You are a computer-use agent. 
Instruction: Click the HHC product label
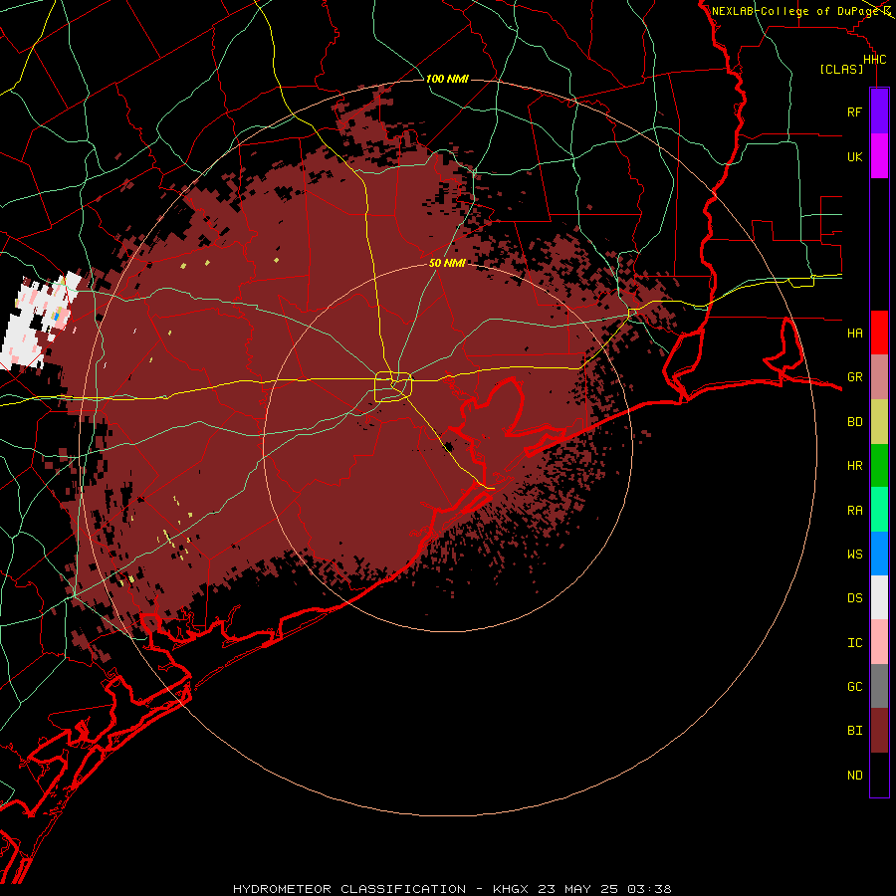point(874,60)
